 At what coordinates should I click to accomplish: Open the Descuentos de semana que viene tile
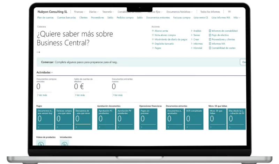click(x=83, y=119)
